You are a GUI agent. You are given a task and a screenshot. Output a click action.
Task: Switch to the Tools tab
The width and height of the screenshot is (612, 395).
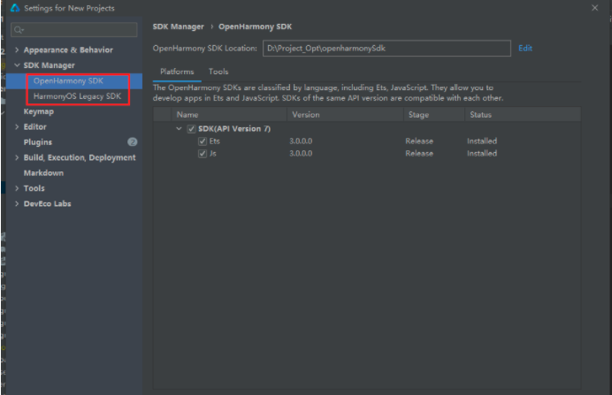(x=218, y=72)
